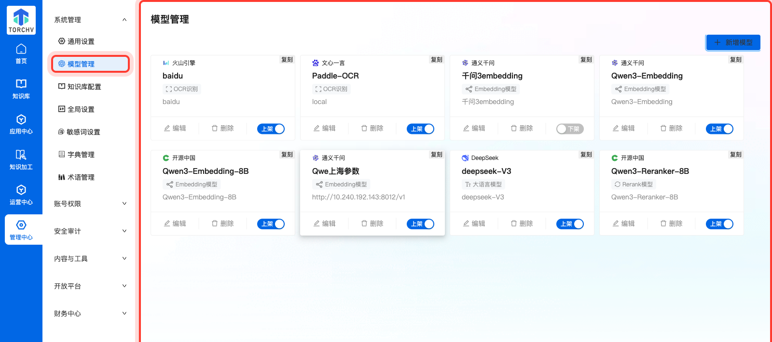Delete the Qwen3-Embedding model
Viewport: 772px width, 342px height.
671,128
